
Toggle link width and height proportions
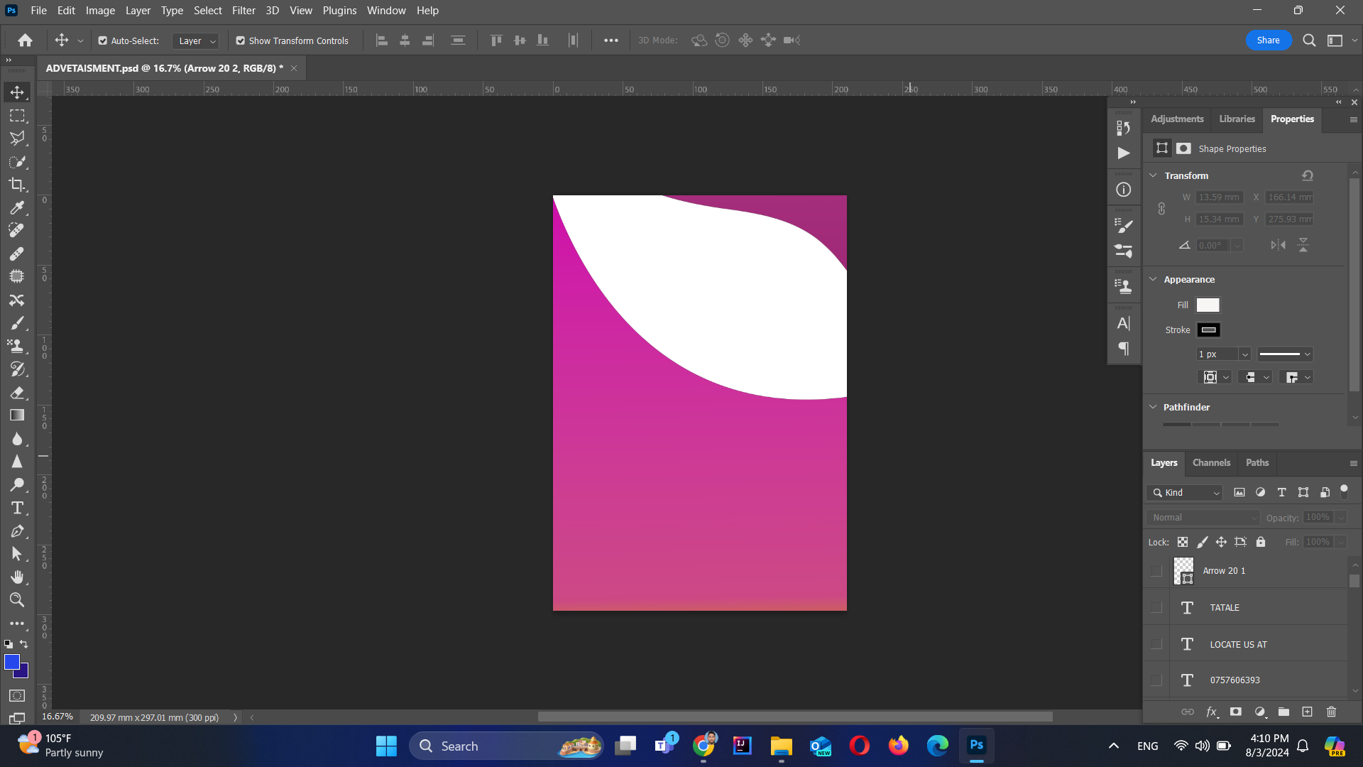click(1161, 209)
